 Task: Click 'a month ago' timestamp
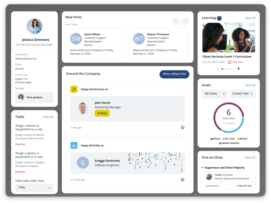(78, 180)
